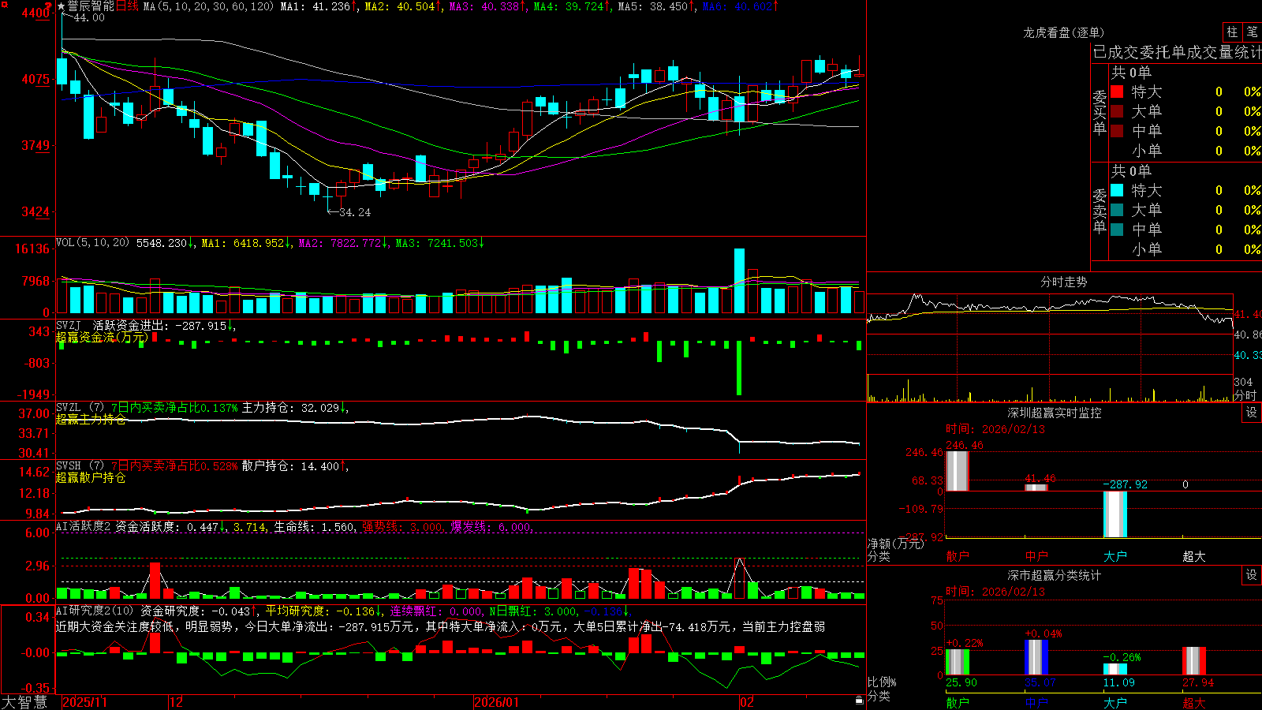The image size is (1262, 710).
Task: Click the red 超大 bar in 分类统计 chart
Action: click(x=1193, y=661)
